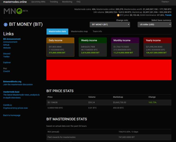Open the Twitter link
This screenshot has width=176, height=142.
tap(6, 57)
